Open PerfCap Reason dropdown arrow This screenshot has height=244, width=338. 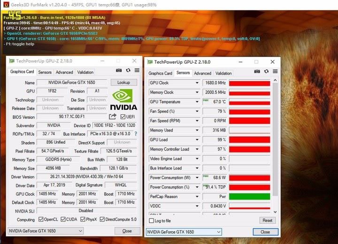[197, 197]
